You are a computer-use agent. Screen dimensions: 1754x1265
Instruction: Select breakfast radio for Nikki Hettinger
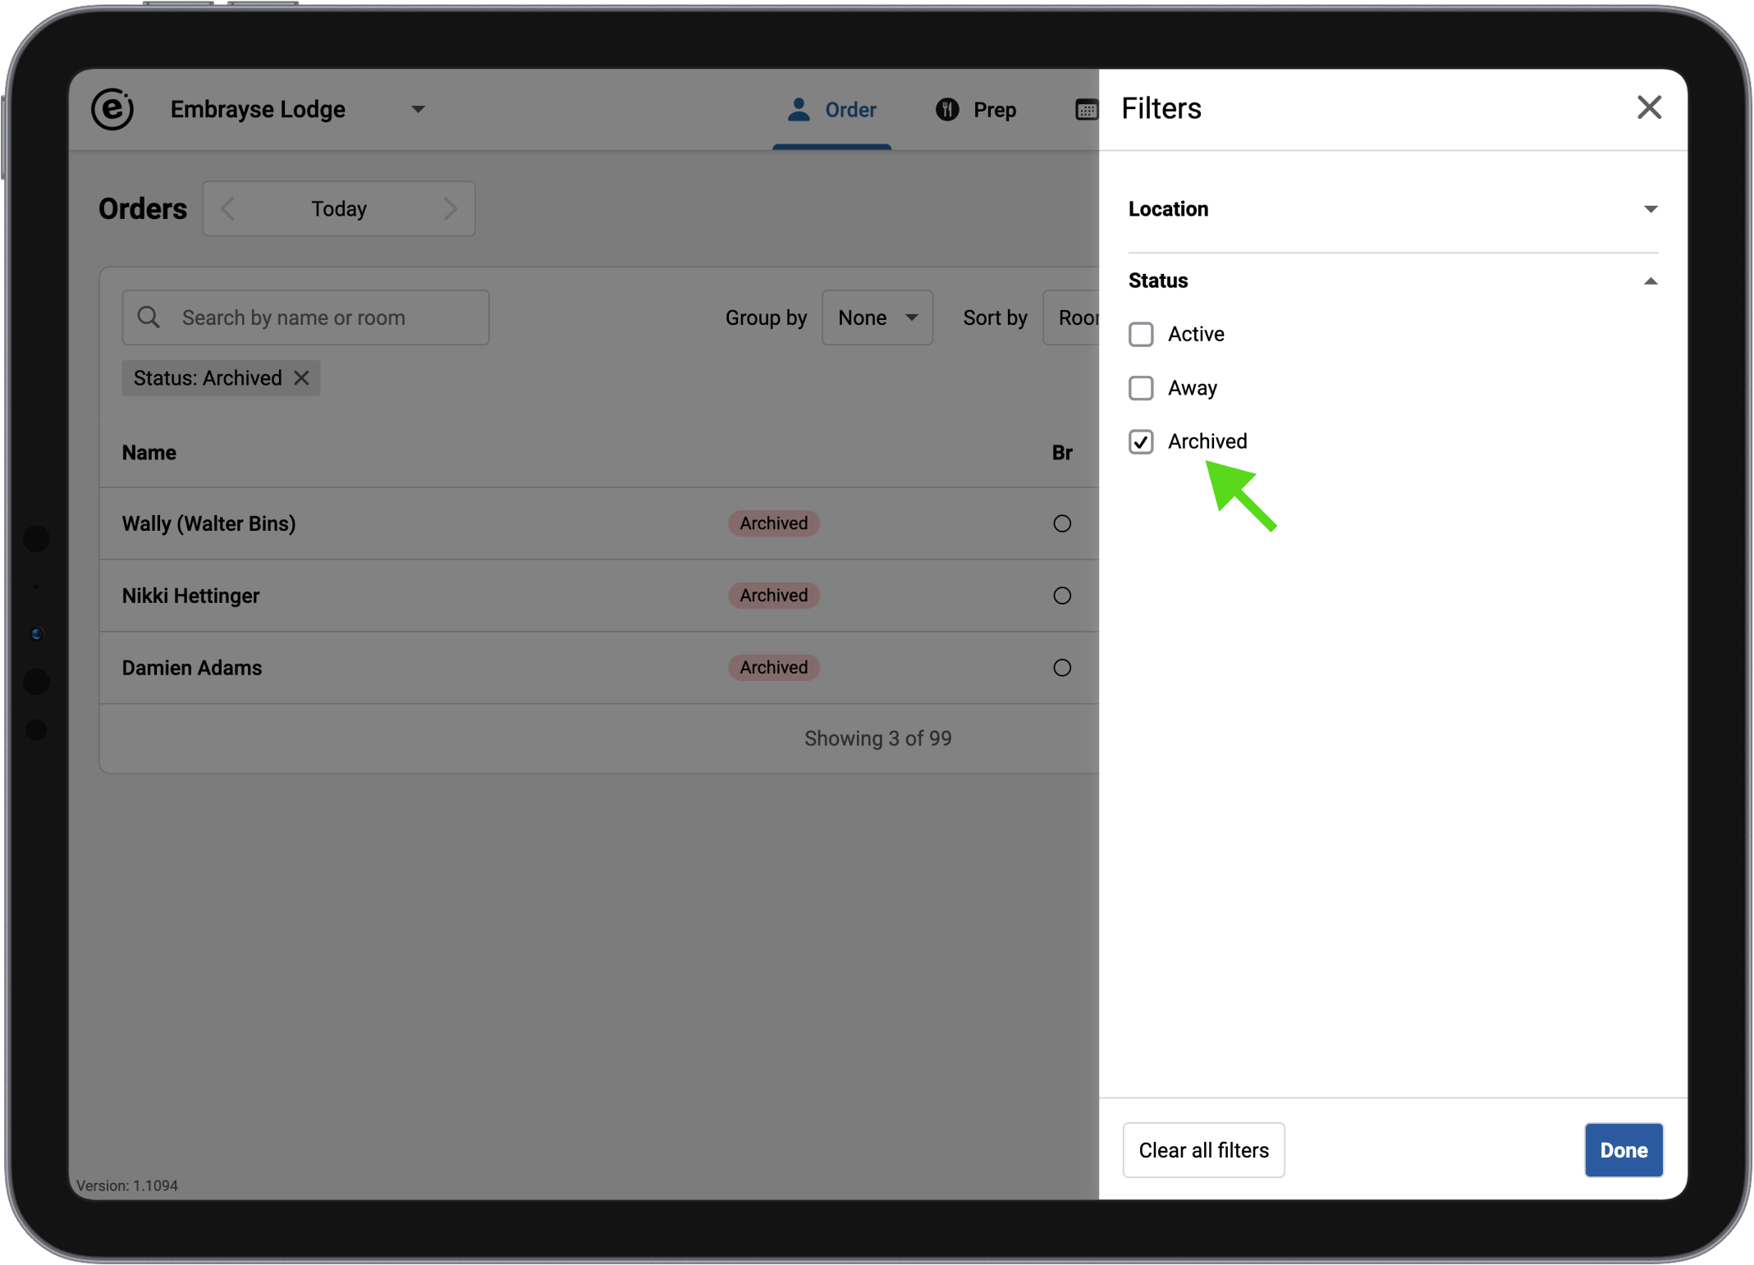[1061, 596]
